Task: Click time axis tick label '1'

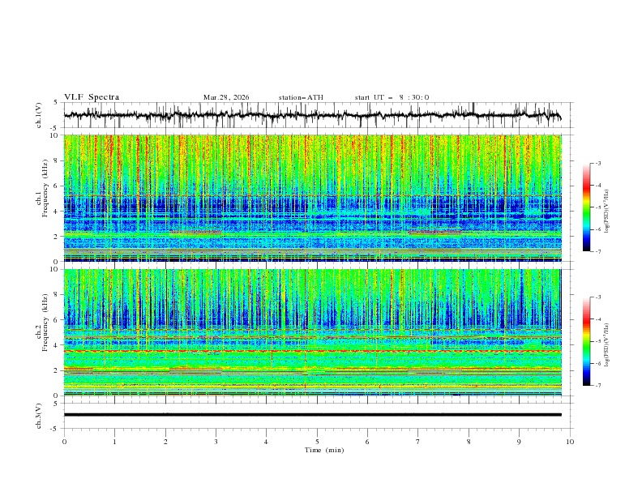Action: point(114,442)
